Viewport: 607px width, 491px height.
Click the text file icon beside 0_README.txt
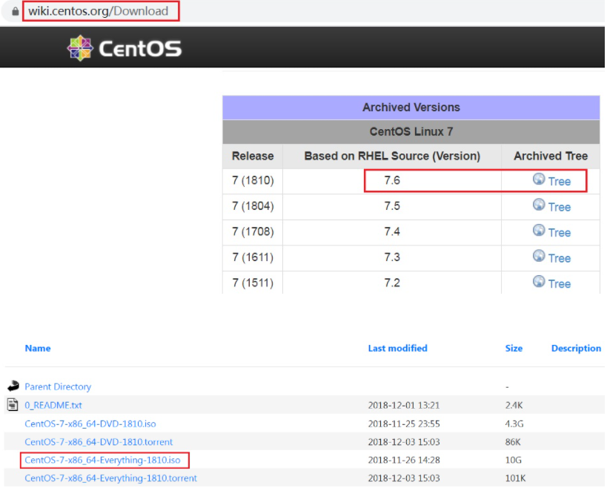click(x=13, y=404)
